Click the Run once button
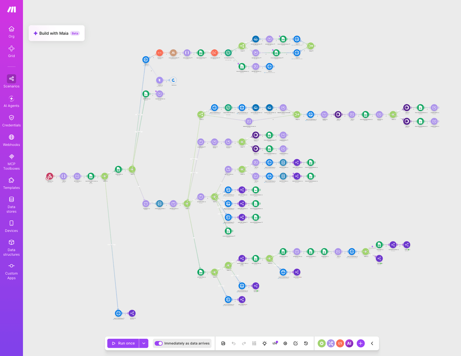The width and height of the screenshot is (461, 356). click(x=123, y=343)
